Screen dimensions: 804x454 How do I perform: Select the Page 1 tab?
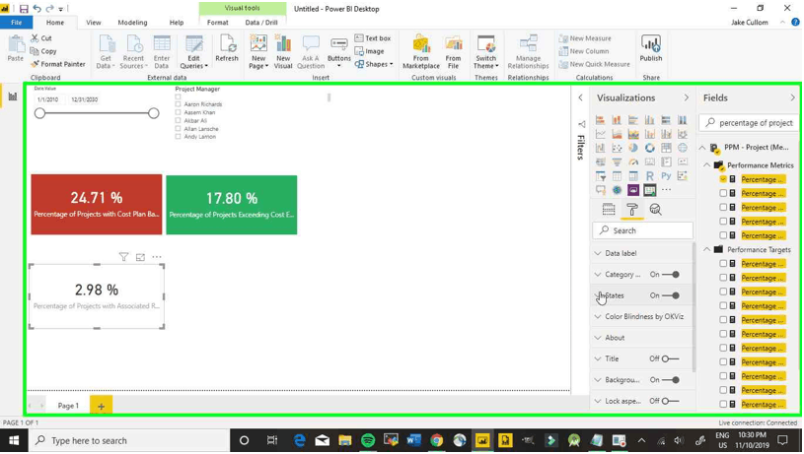68,406
